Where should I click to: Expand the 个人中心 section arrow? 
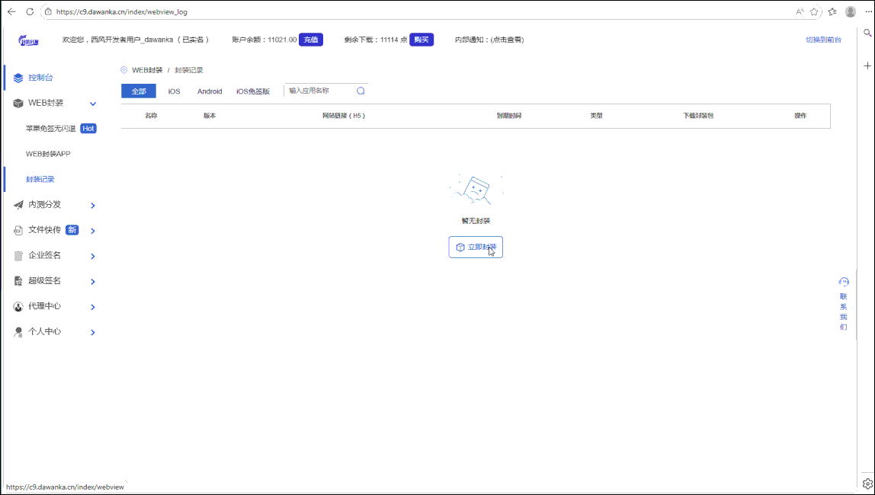(92, 331)
